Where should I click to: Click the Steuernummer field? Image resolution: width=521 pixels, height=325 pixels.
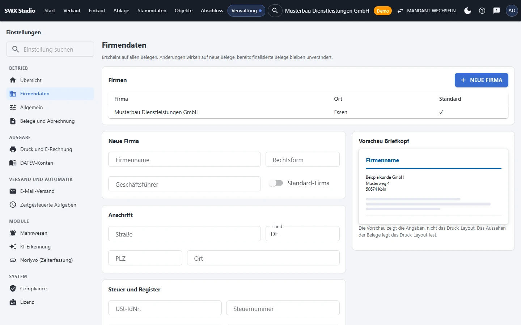point(283,308)
